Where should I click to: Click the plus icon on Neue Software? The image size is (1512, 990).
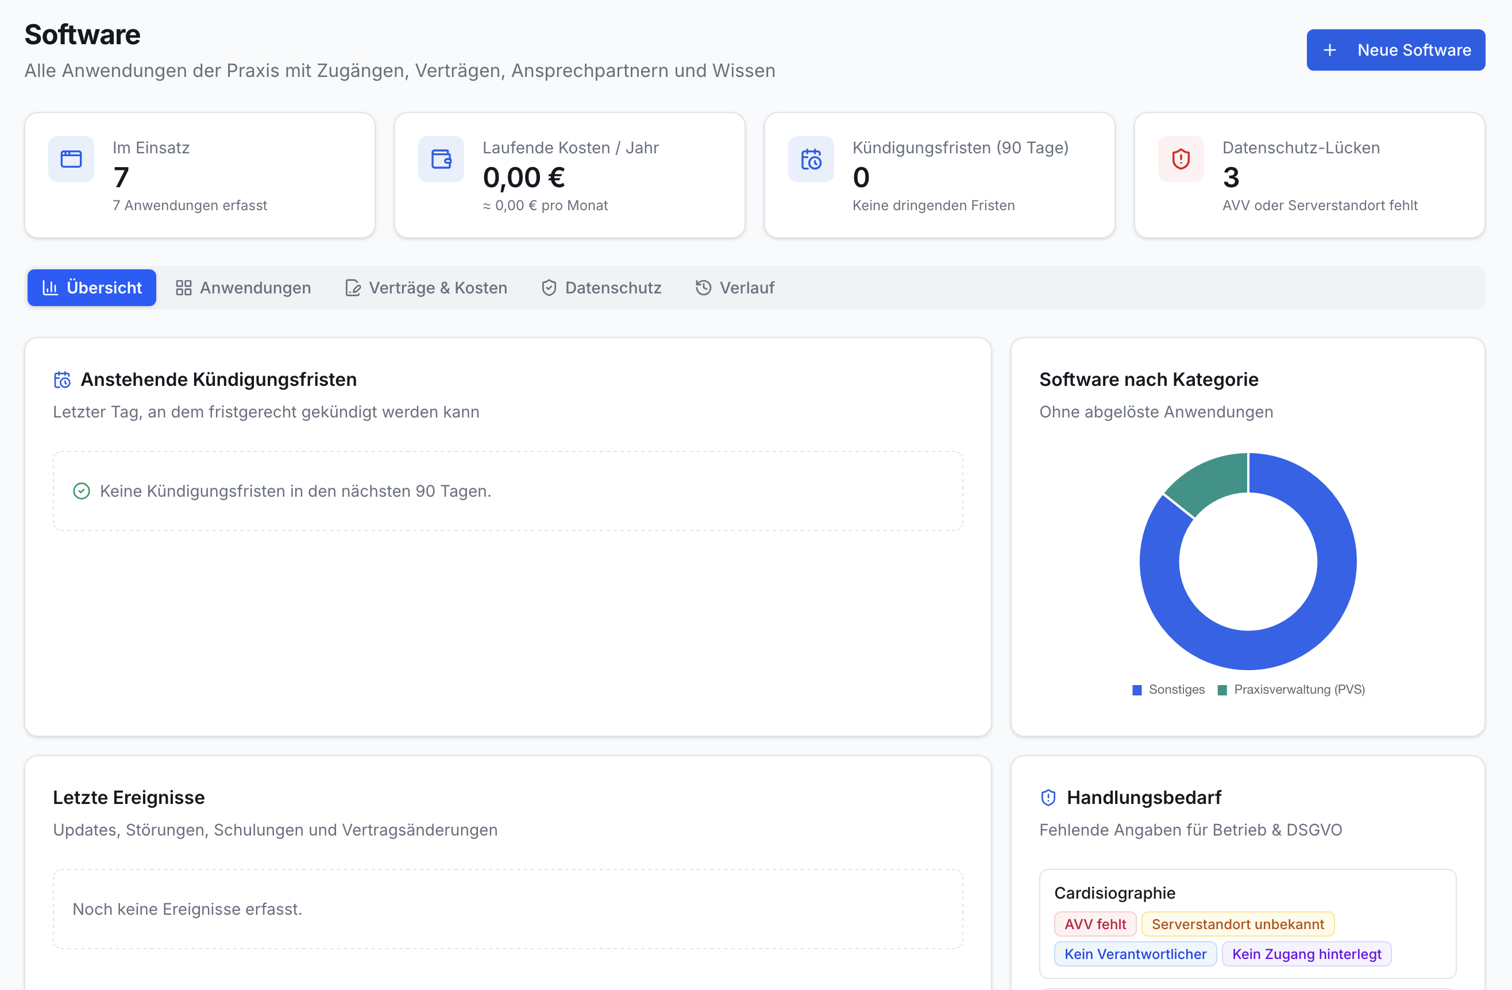tap(1329, 50)
